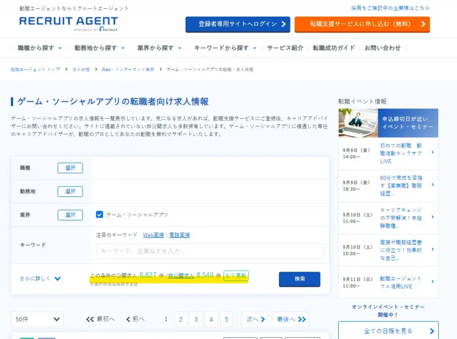Click the Web面接 keyword link
Viewport: 457px width, 339px height.
coord(154,235)
